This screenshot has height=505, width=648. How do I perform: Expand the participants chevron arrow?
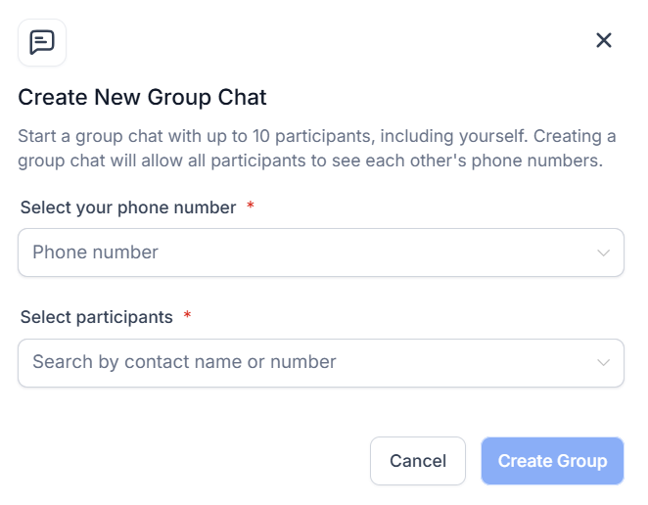coord(603,363)
